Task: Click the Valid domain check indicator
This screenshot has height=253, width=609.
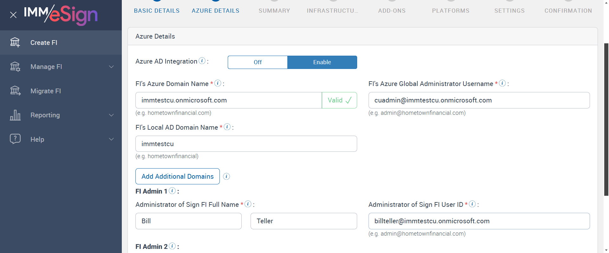Action: coord(339,100)
